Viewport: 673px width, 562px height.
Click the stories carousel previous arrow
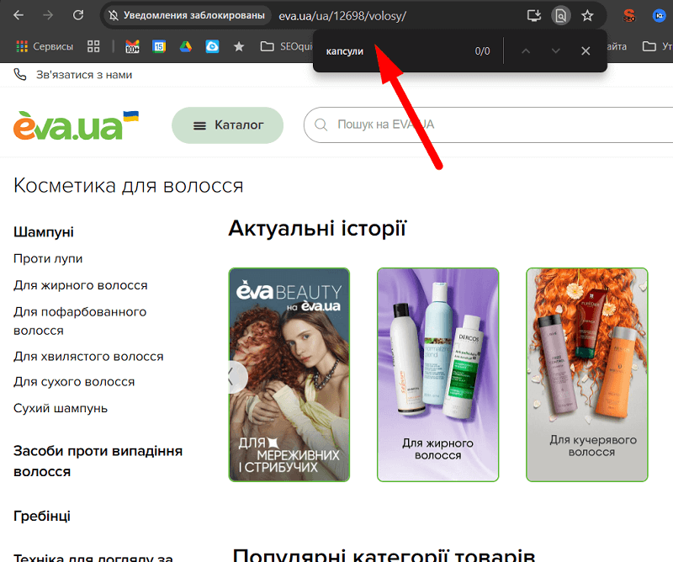[x=234, y=378]
